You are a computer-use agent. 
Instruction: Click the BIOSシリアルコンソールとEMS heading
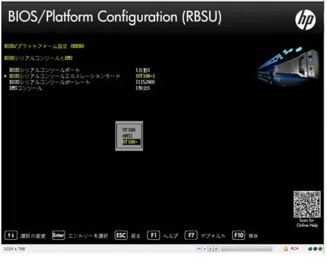(x=38, y=58)
